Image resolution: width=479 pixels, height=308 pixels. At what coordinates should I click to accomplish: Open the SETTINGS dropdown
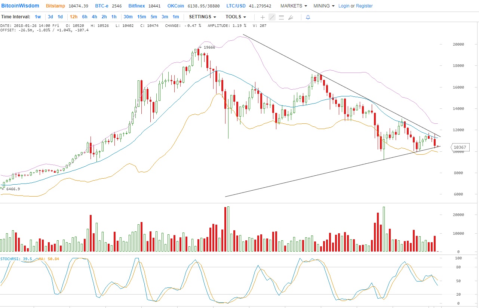click(202, 17)
